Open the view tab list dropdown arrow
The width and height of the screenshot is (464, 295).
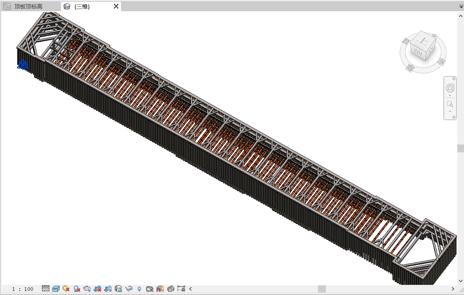(x=461, y=7)
